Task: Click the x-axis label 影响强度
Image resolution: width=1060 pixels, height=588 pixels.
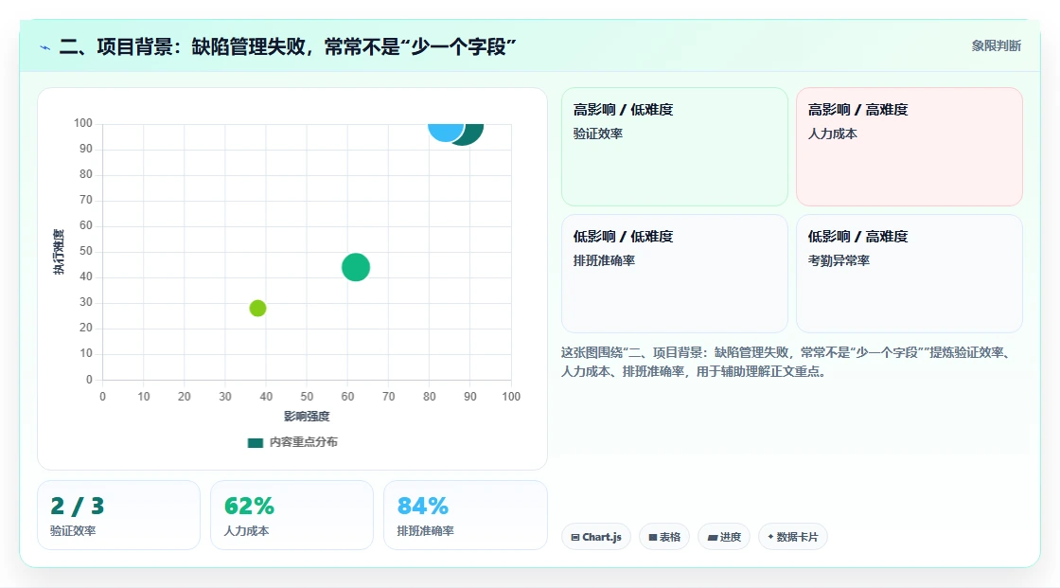Action: tap(307, 416)
